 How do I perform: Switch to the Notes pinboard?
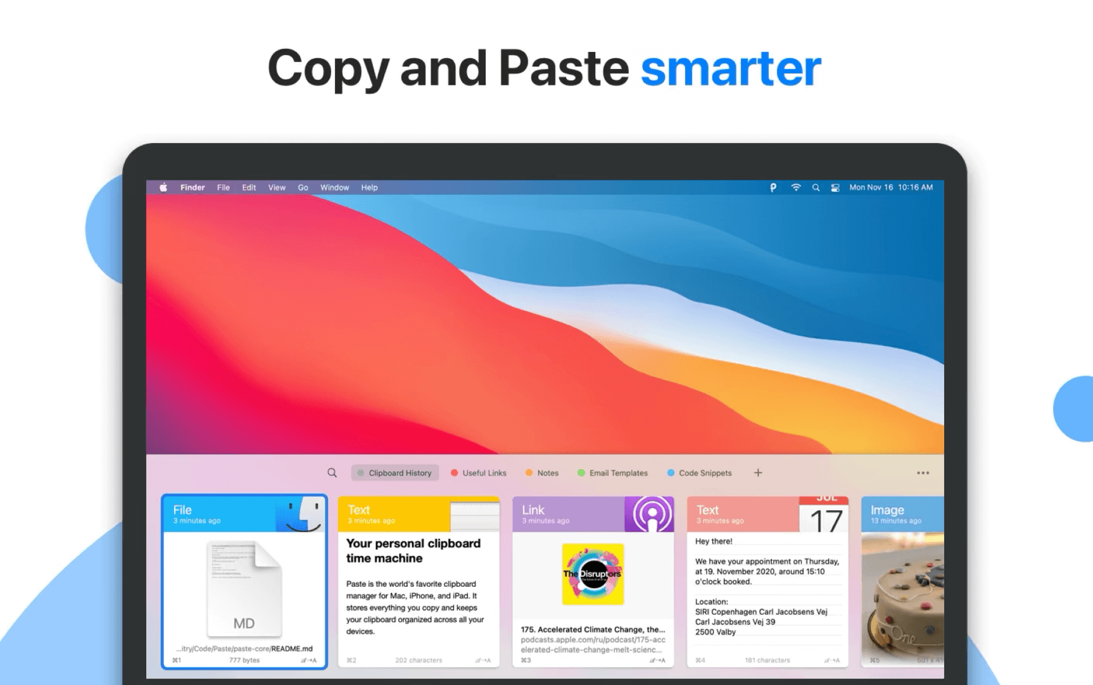click(542, 473)
